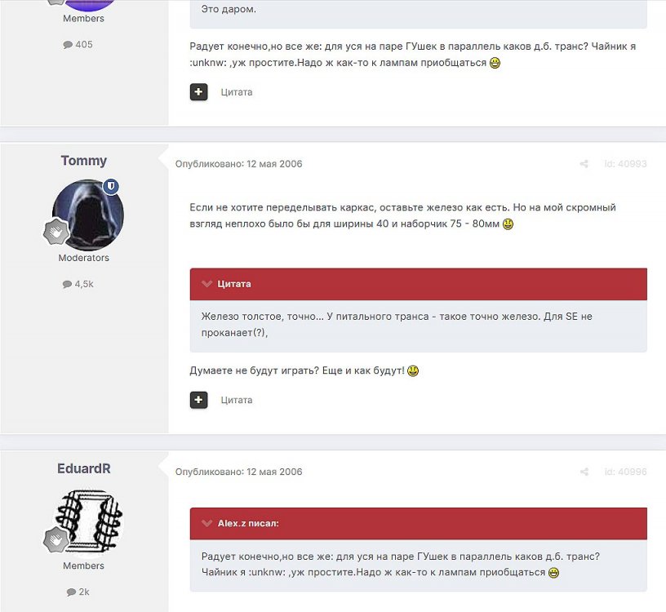The height and width of the screenshot is (612, 666).
Task: Open EduardR's profile via username link
Action: [84, 468]
